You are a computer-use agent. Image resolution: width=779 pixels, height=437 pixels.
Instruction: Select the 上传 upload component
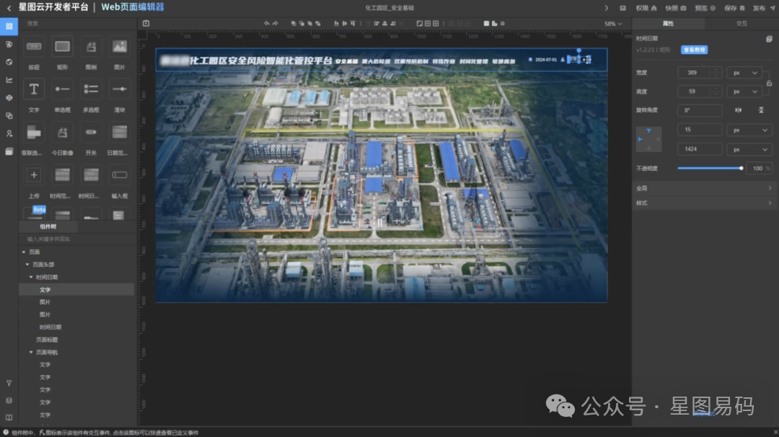tap(34, 175)
